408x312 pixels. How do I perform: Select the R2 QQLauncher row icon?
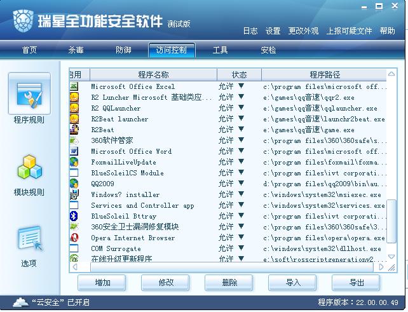pyautogui.click(x=74, y=108)
